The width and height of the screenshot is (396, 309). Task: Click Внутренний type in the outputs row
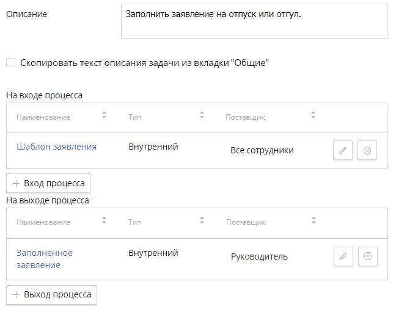(x=153, y=253)
